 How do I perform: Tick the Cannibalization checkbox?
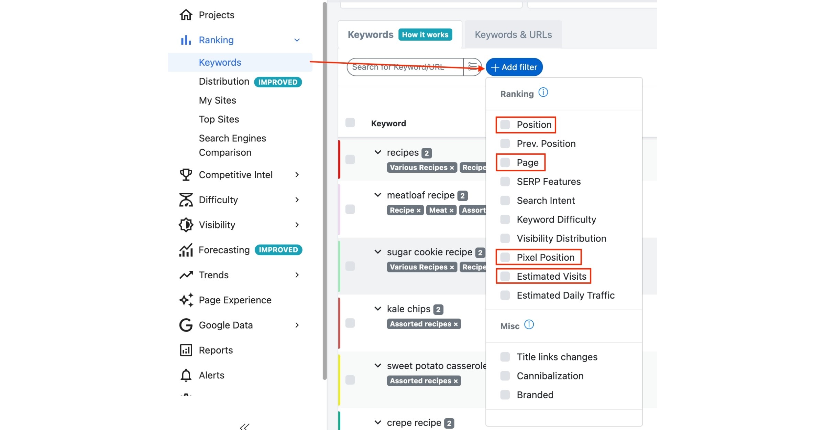[505, 376]
